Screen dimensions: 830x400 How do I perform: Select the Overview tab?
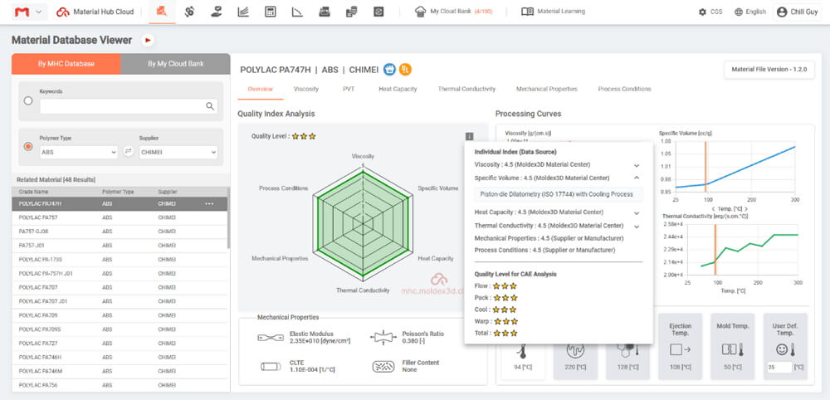click(261, 89)
